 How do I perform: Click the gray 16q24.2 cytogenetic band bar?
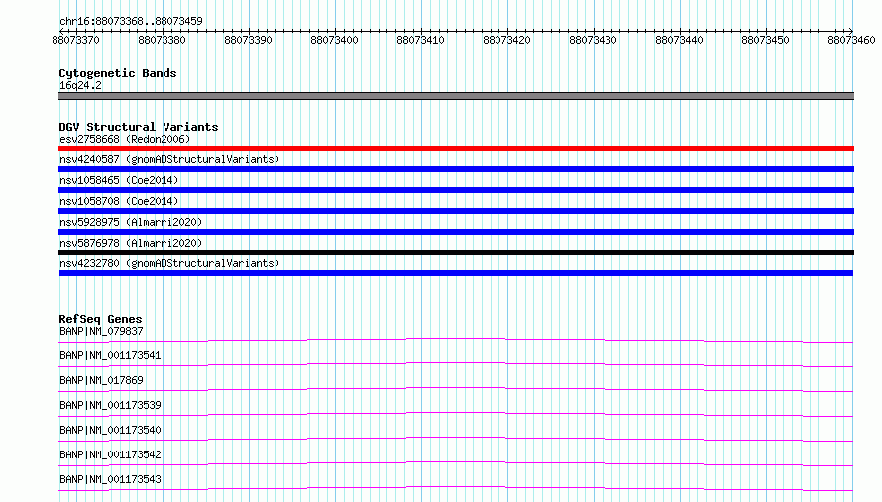[x=456, y=96]
